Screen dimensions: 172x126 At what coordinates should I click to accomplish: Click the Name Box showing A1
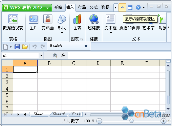21,56
